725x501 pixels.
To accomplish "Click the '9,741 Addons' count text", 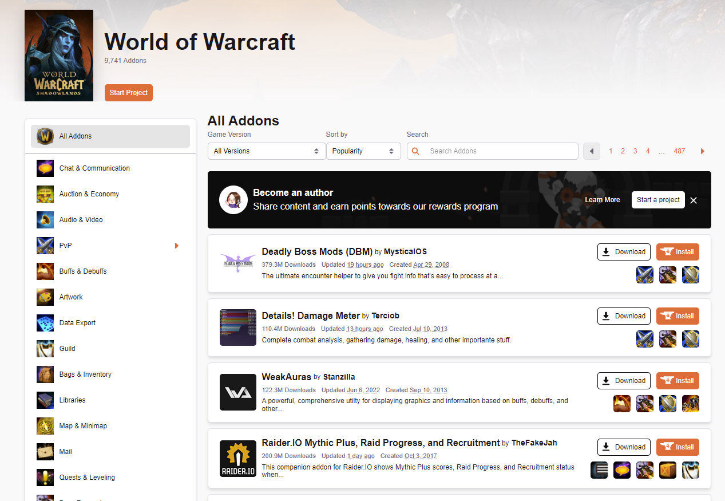I will [125, 61].
